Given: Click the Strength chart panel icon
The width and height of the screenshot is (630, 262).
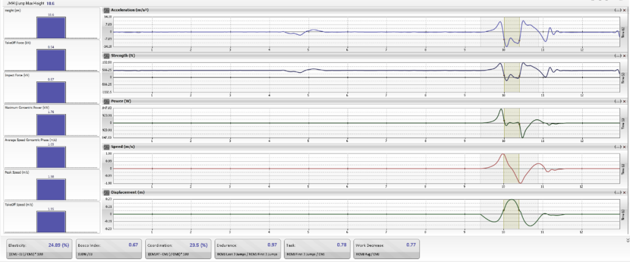Looking at the screenshot, I should tap(106, 55).
